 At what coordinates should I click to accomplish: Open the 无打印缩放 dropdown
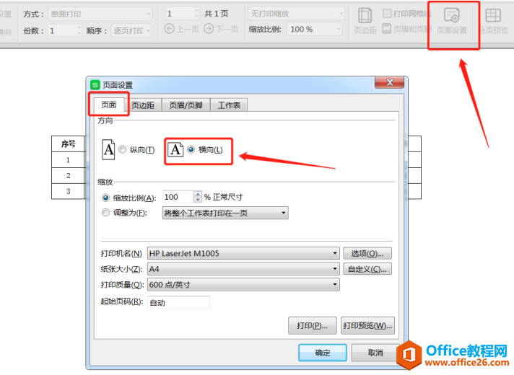pos(296,14)
